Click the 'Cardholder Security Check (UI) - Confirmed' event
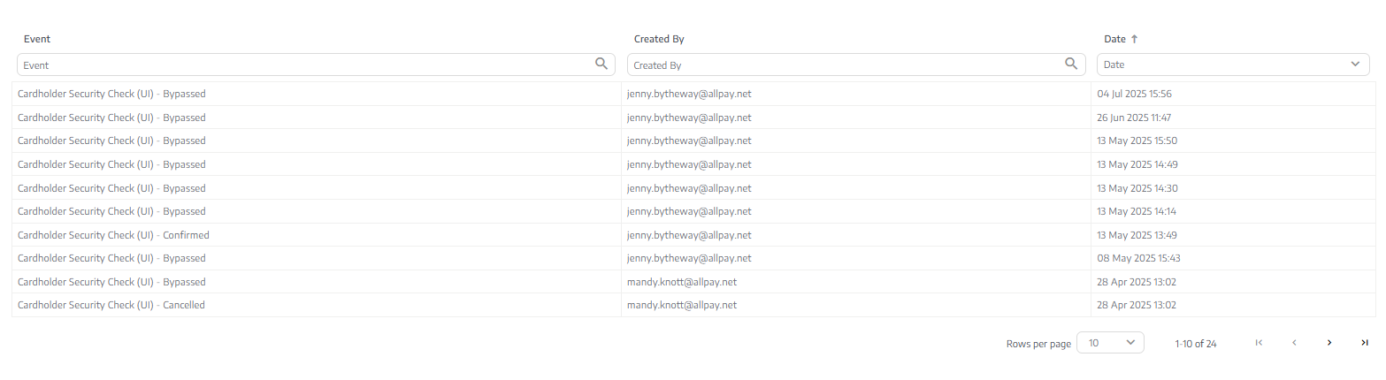Viewport: 1386px width, 380px height. coord(113,235)
